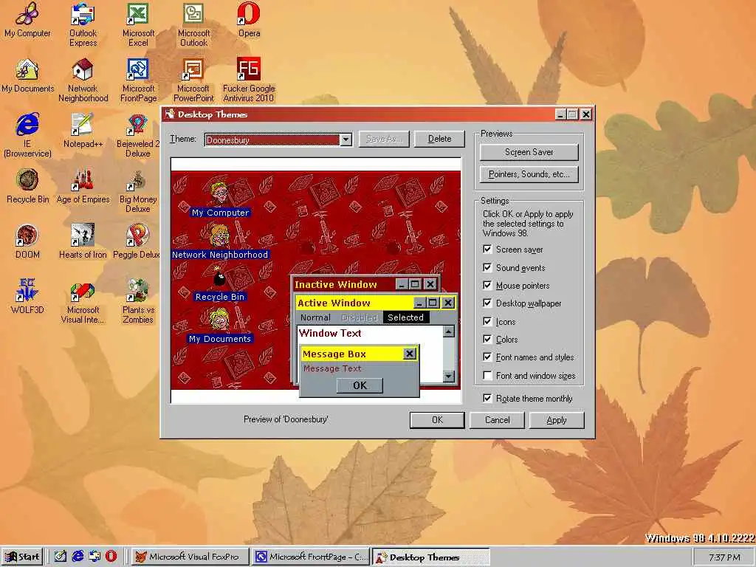Click Normal menu item in preview

315,317
